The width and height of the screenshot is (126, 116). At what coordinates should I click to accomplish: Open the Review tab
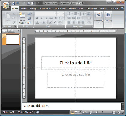click(72, 9)
